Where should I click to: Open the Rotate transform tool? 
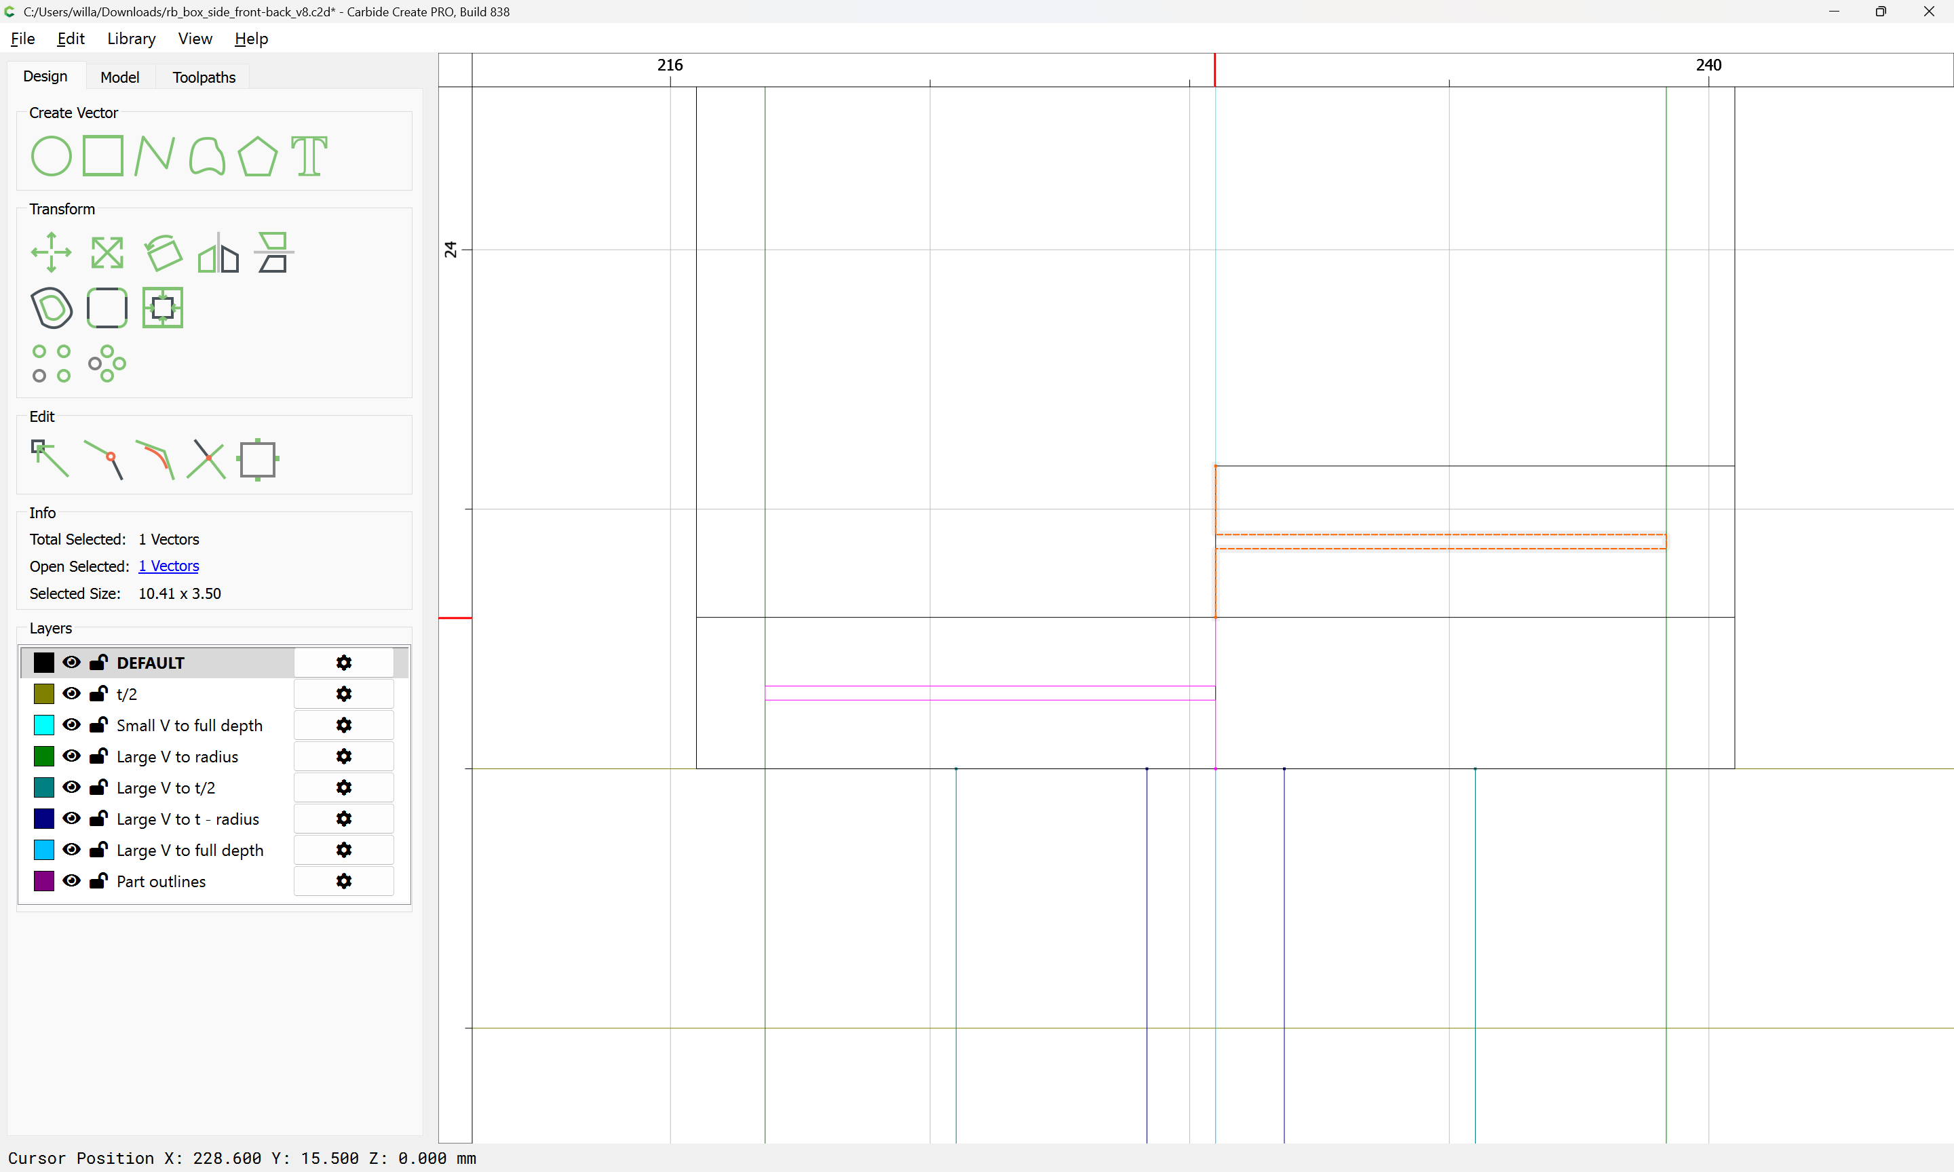[163, 253]
